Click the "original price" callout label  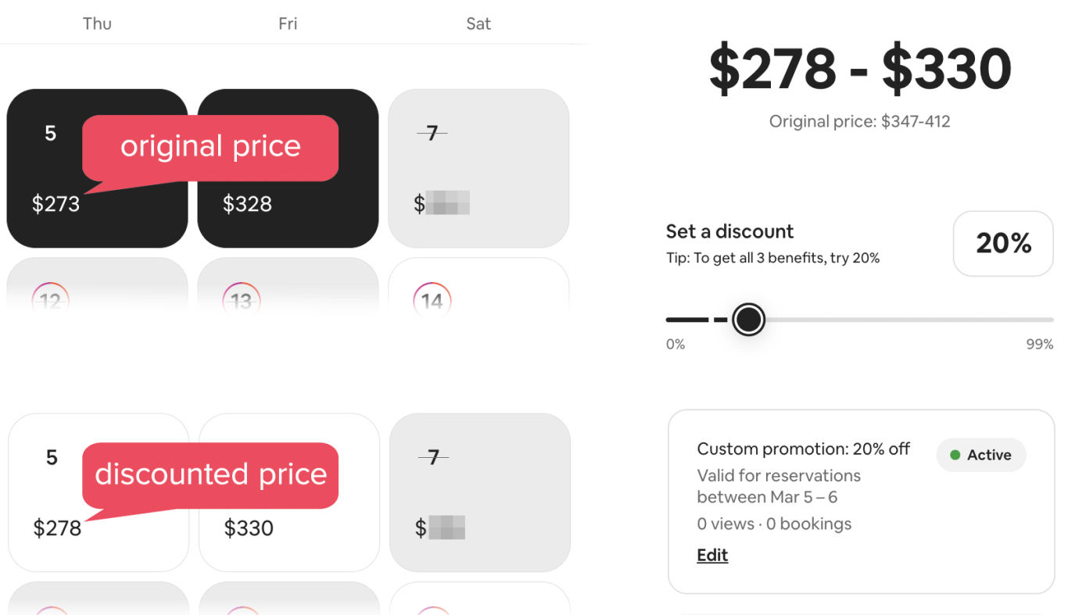pyautogui.click(x=210, y=147)
